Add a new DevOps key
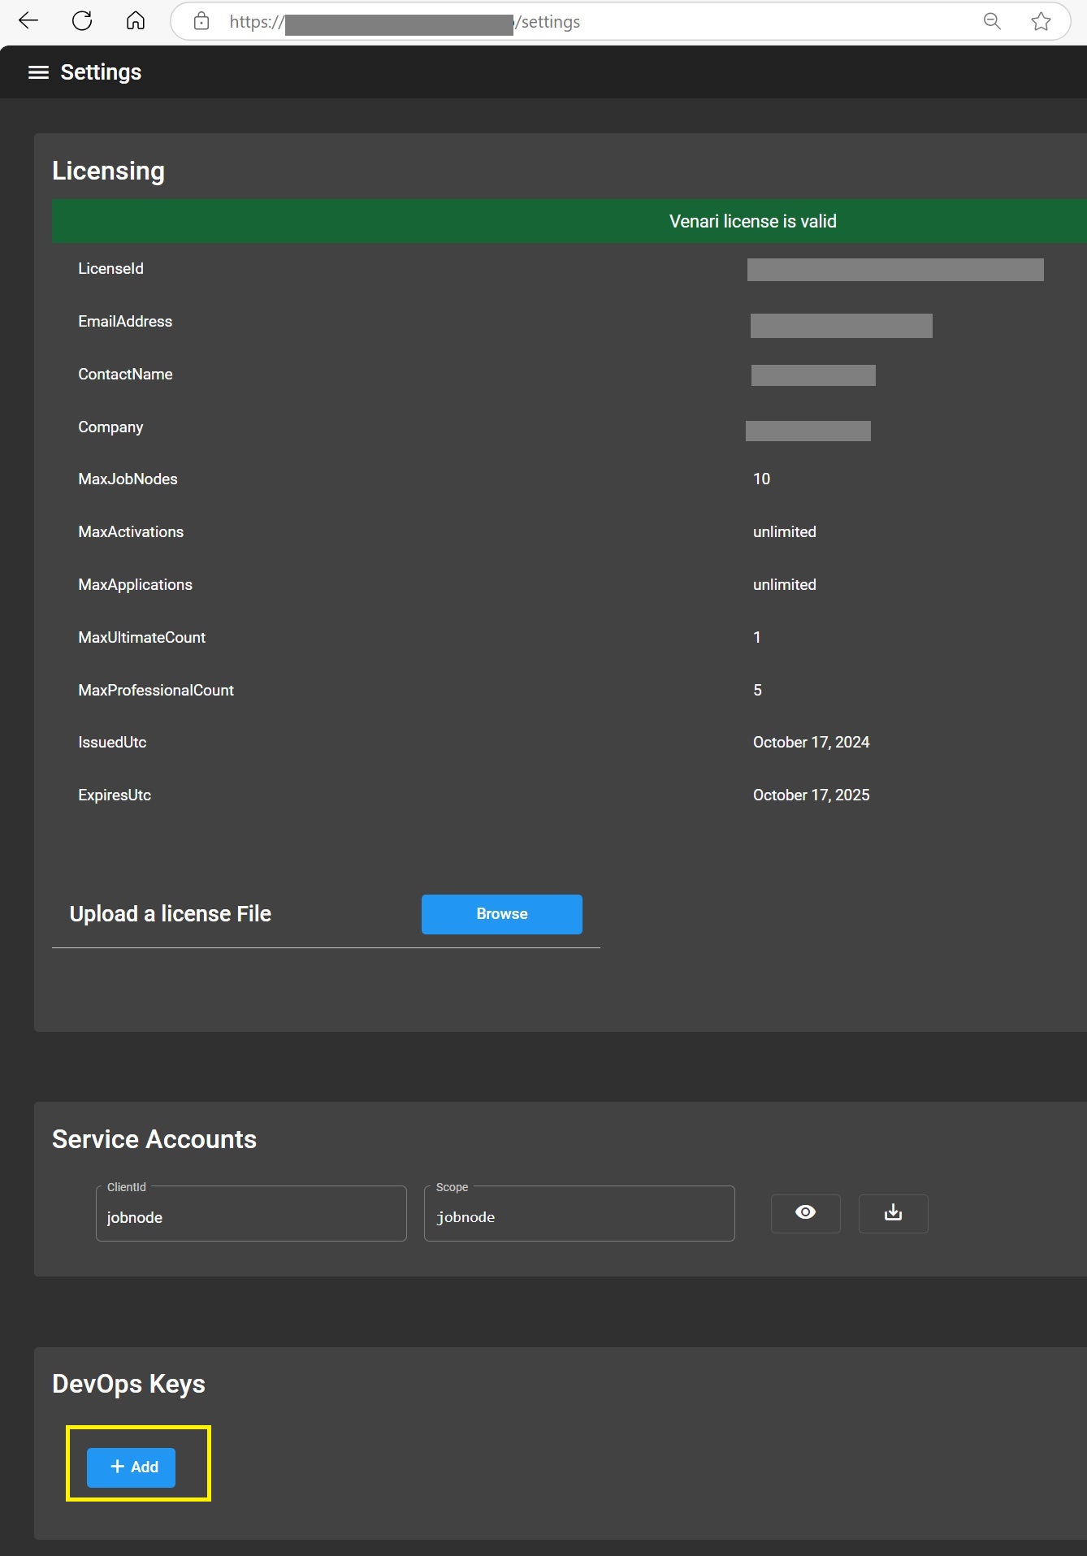 [131, 1467]
